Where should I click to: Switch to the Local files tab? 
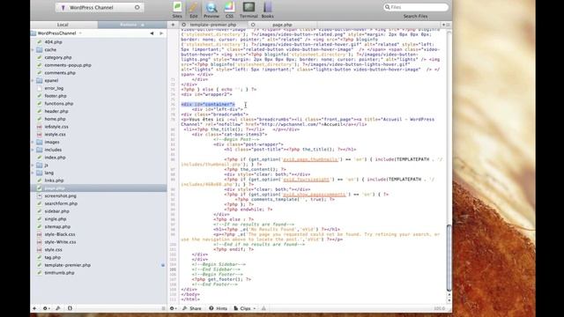coord(63,25)
